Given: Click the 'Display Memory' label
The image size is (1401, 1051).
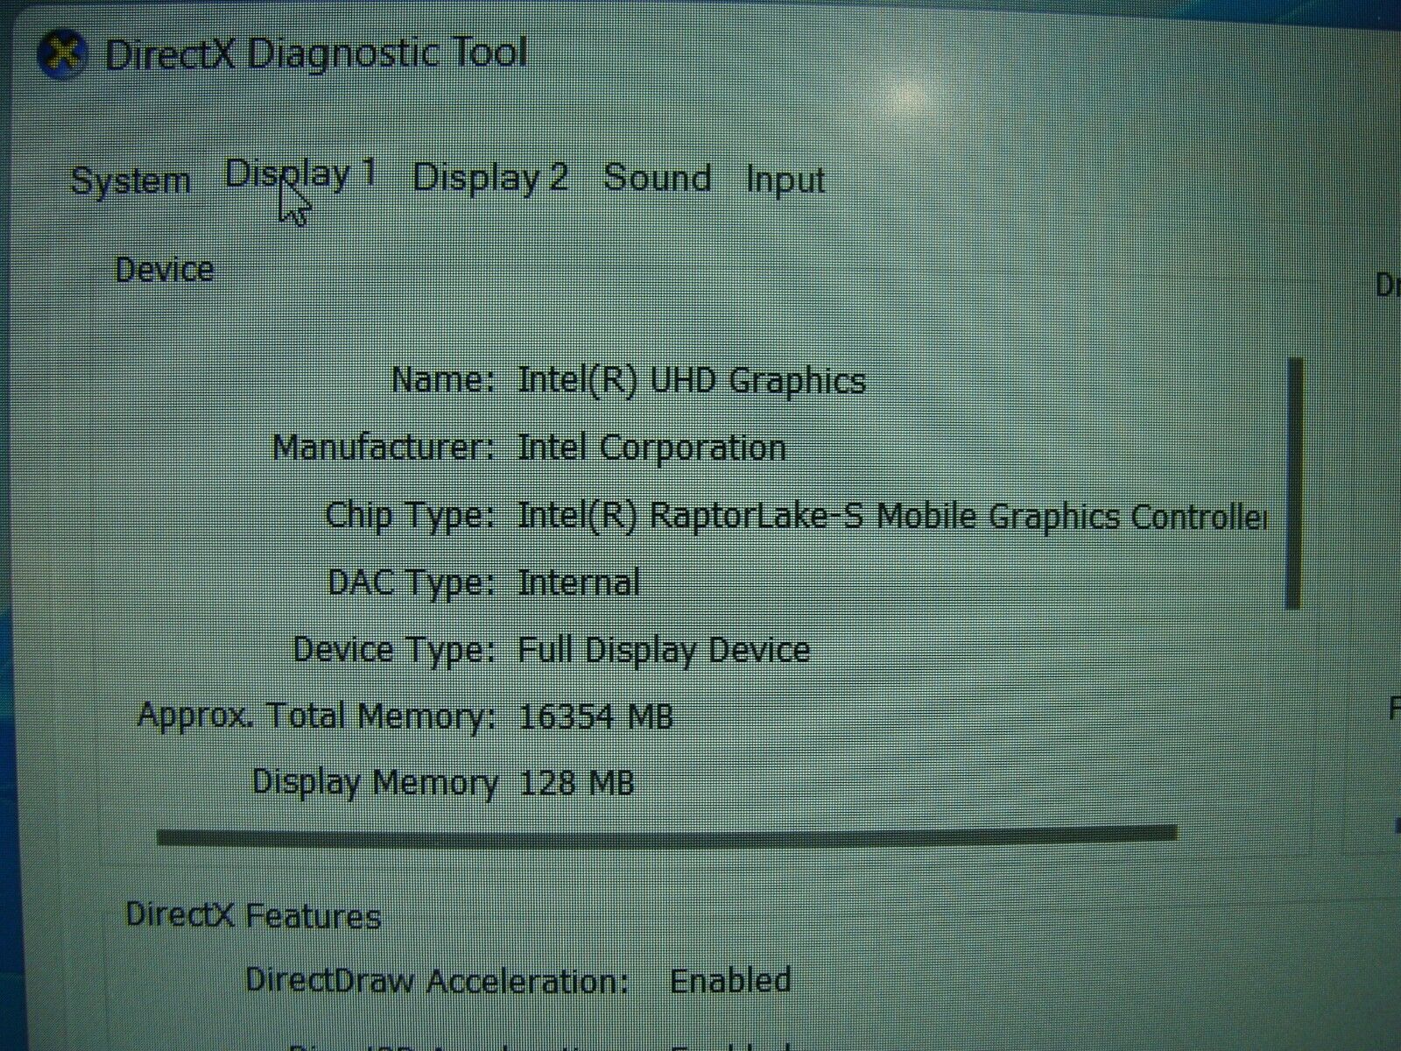Looking at the screenshot, I should [x=375, y=782].
